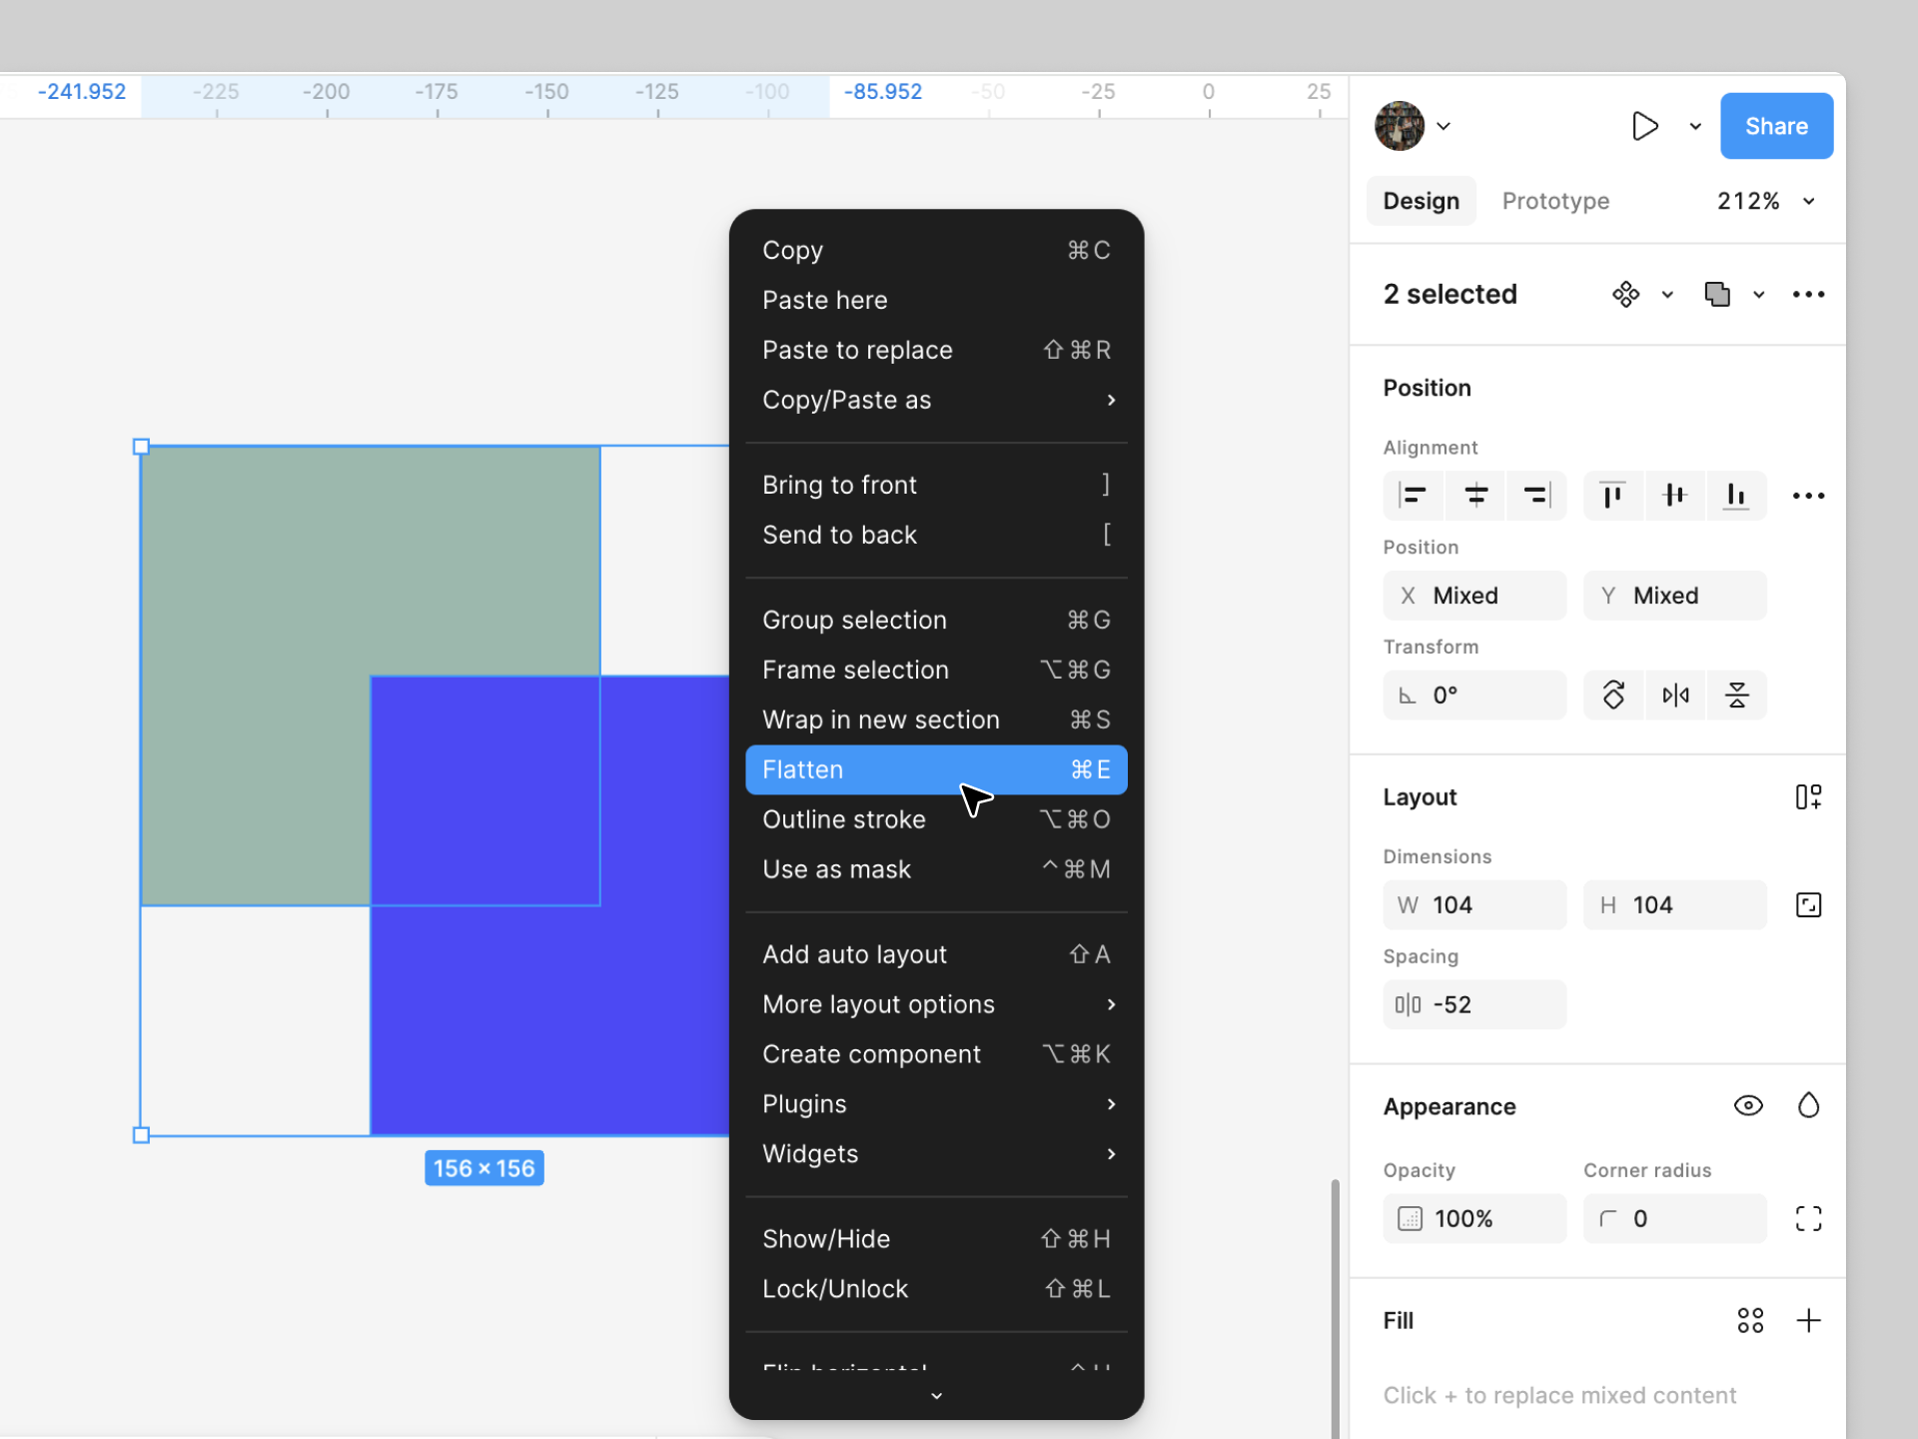The width and height of the screenshot is (1918, 1439).
Task: Click the align left edges icon
Action: pyautogui.click(x=1411, y=496)
